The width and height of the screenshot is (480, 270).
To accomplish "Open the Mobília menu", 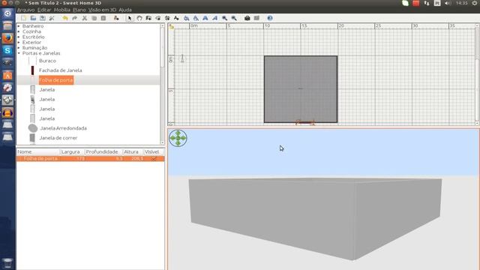I will coord(61,10).
